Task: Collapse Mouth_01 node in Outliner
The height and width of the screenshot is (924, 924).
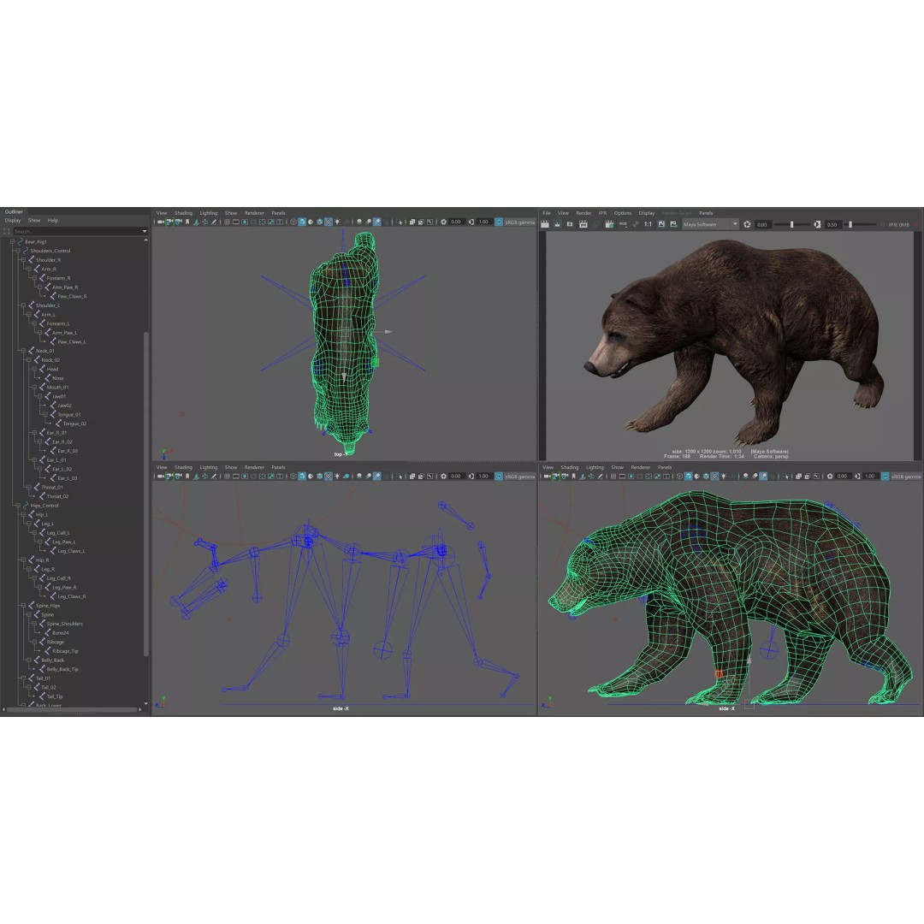Action: (35, 388)
